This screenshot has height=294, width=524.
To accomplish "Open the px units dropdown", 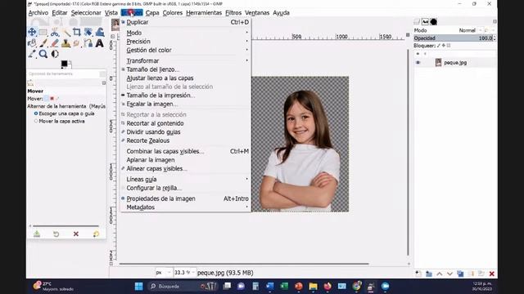I will pyautogui.click(x=164, y=273).
